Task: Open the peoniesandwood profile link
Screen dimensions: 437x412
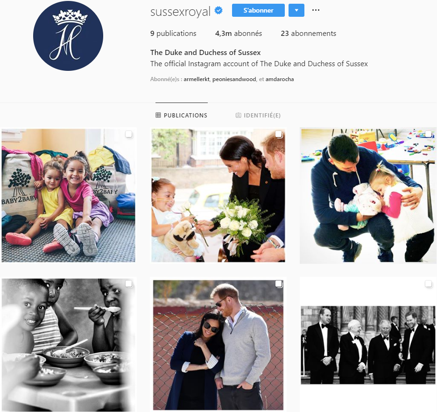Action: coord(234,79)
